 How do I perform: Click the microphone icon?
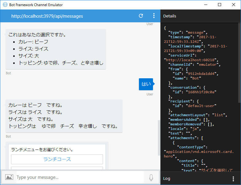(x=151, y=177)
